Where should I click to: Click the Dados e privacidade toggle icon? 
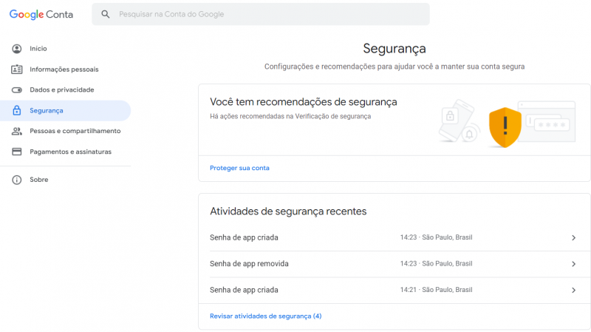[16, 89]
